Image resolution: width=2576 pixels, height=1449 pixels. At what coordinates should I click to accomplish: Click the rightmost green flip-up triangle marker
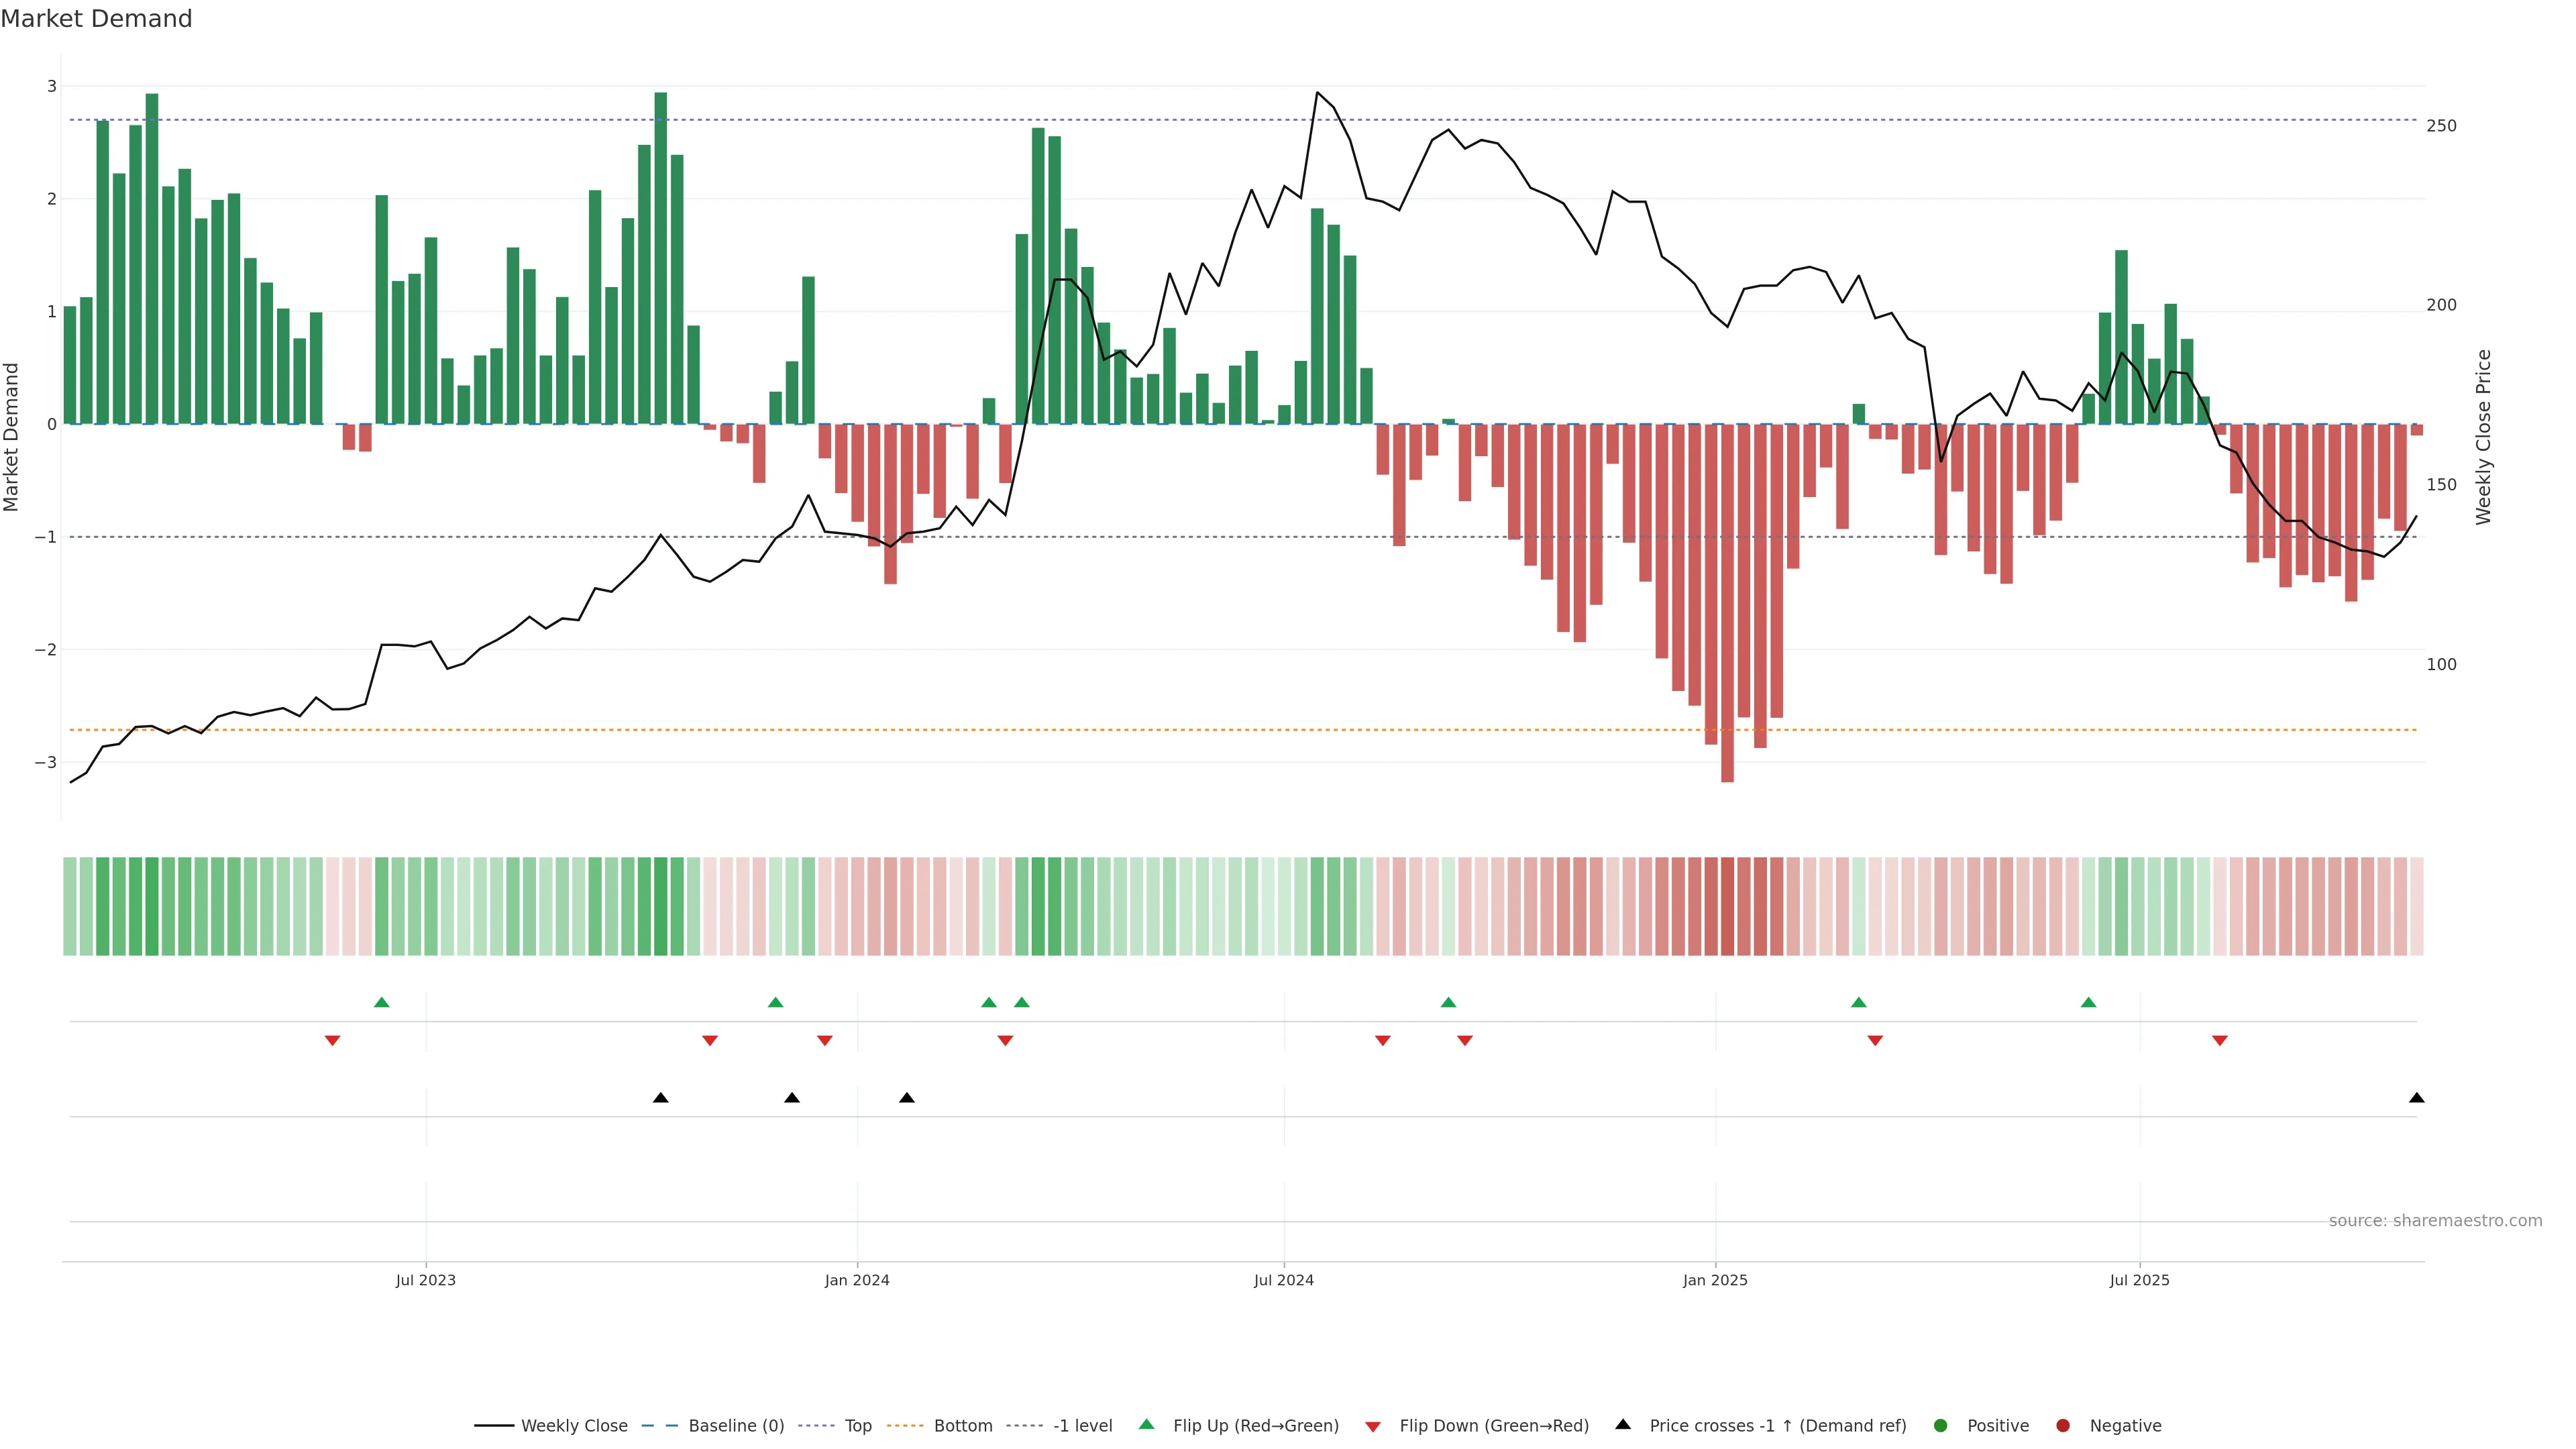(x=2088, y=1002)
